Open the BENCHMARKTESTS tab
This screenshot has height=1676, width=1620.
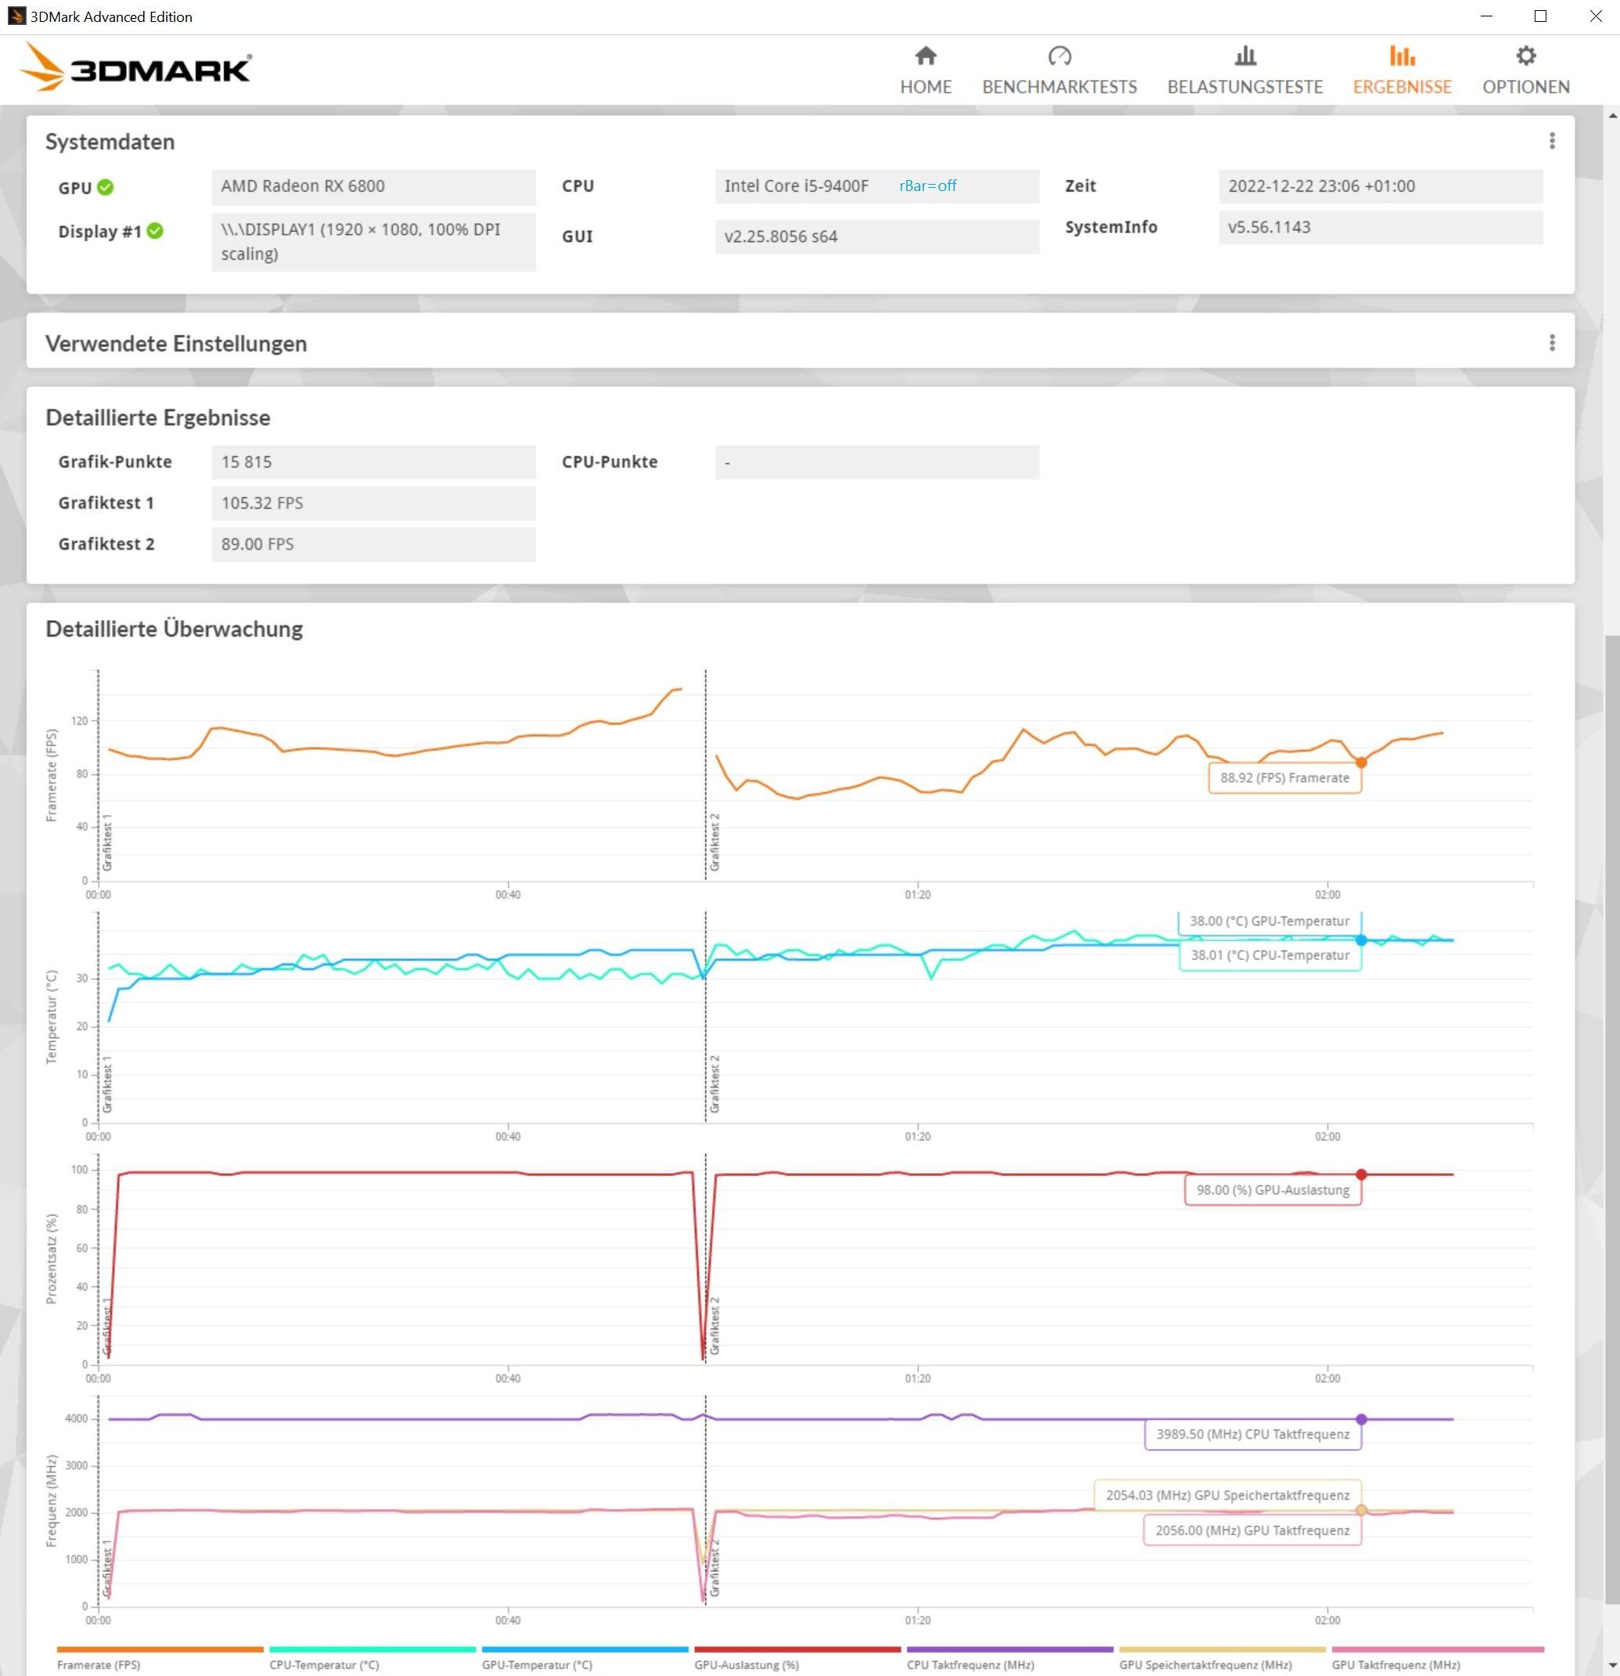point(1059,70)
